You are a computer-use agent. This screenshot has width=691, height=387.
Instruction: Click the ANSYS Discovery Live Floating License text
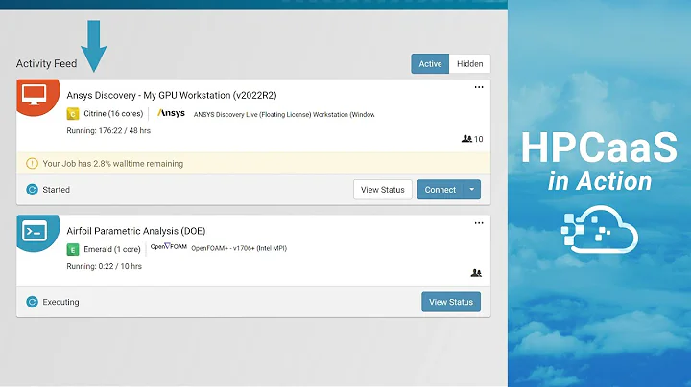pos(284,114)
